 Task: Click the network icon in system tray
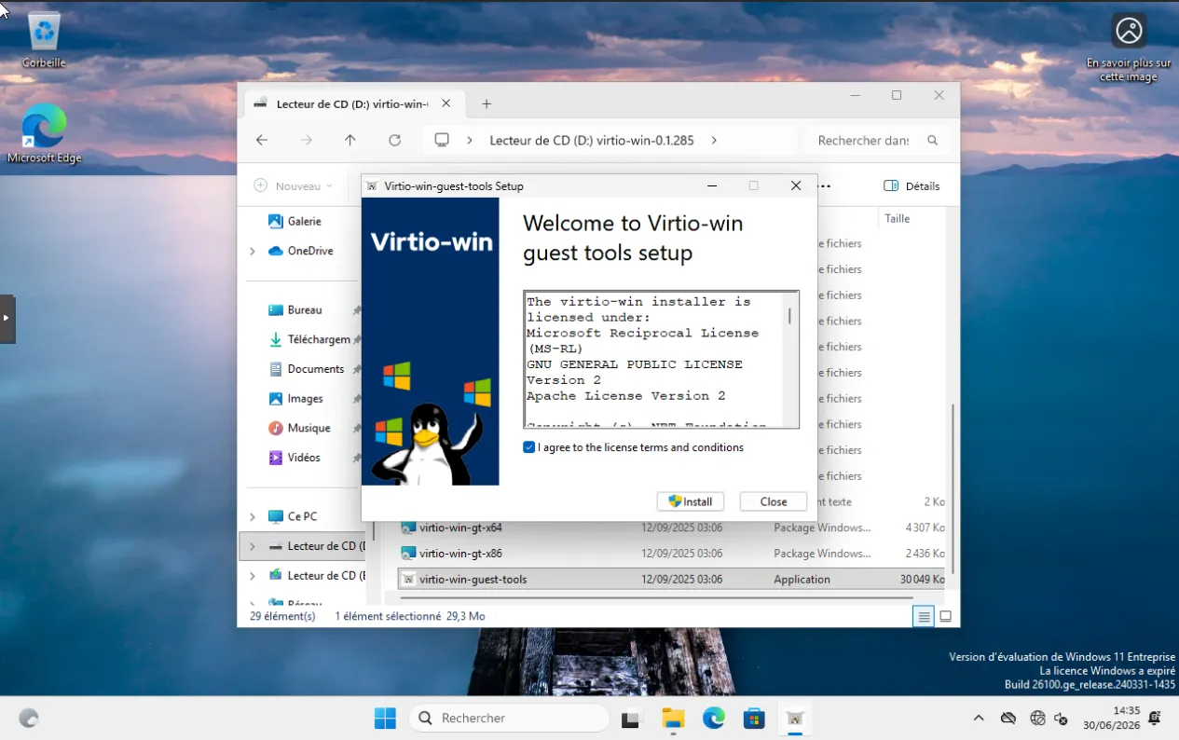(1037, 718)
